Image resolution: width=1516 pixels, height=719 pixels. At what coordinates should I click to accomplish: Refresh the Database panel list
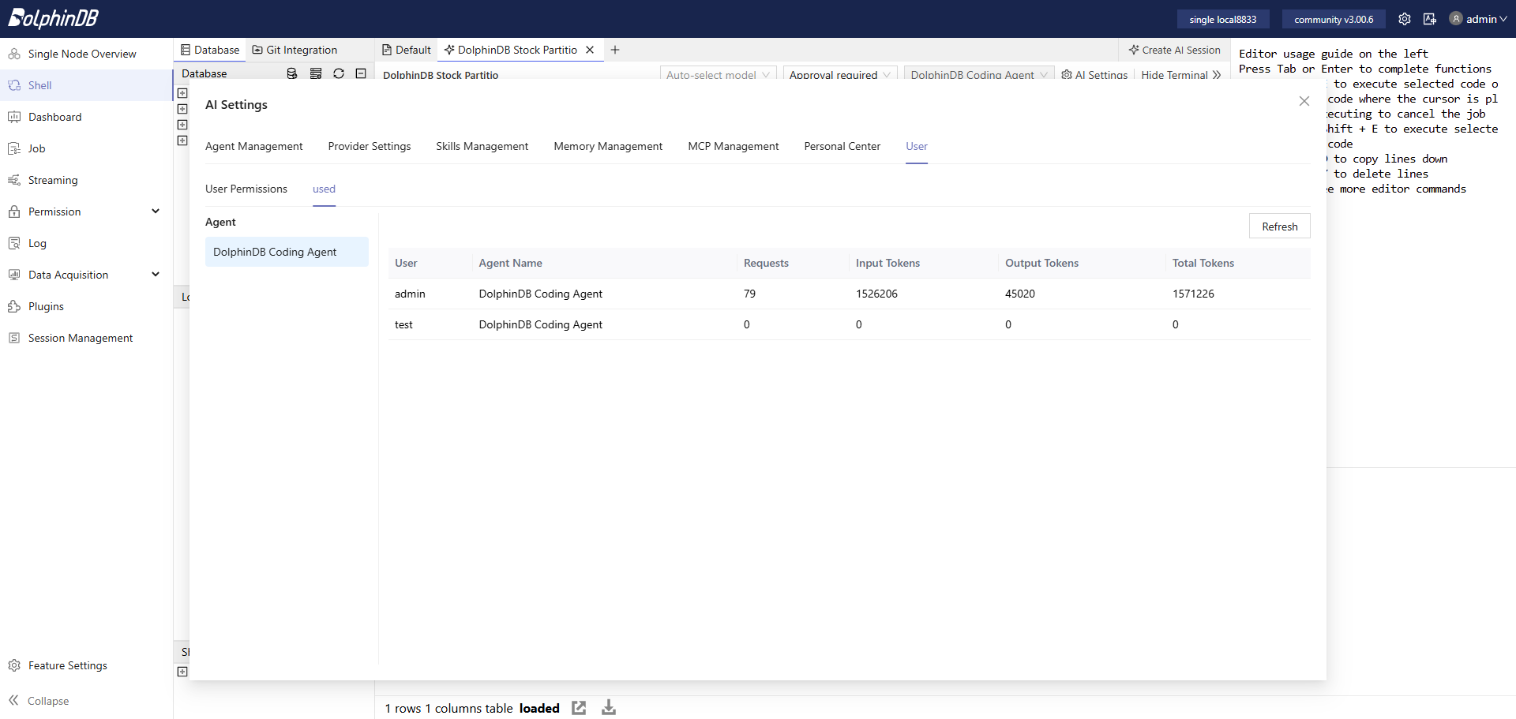339,73
